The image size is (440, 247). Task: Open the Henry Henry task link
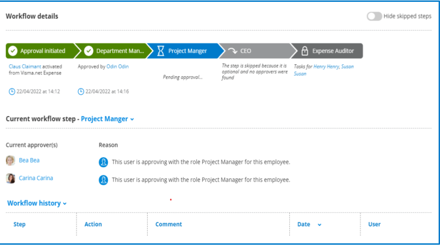coord(326,66)
